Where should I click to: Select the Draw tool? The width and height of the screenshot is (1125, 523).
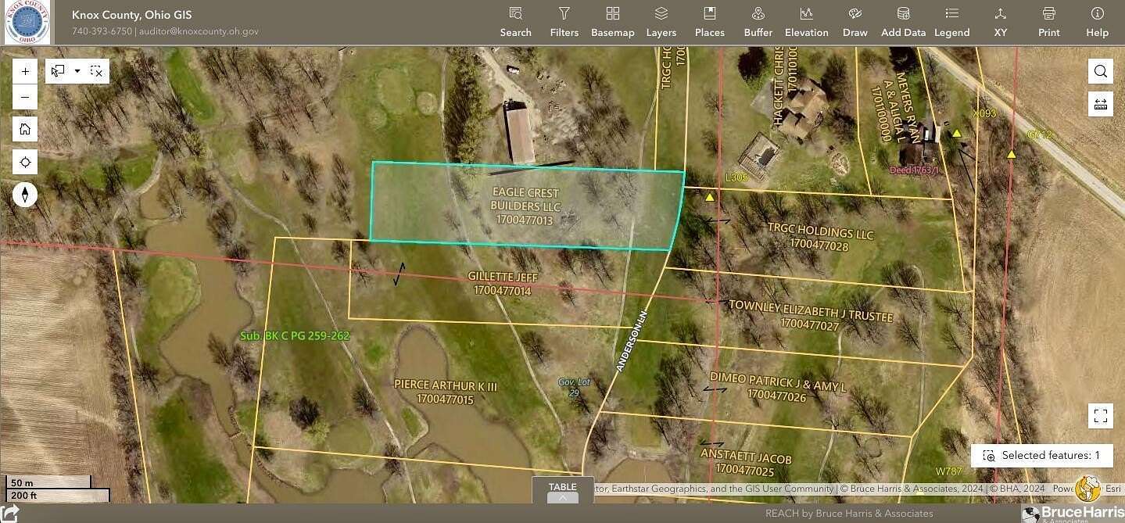coord(854,20)
